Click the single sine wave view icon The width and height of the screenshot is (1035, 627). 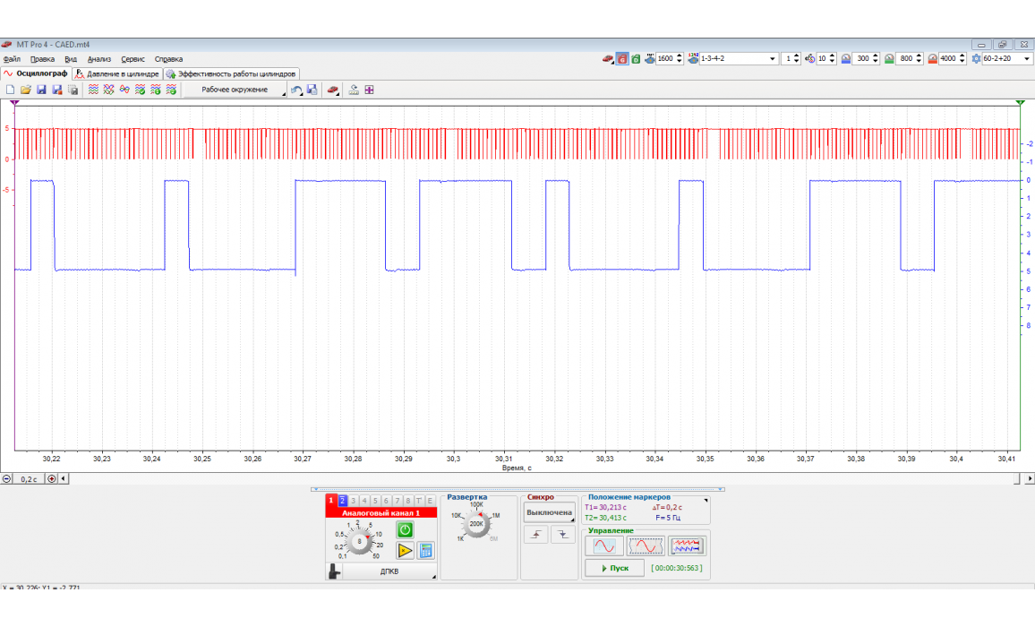[x=603, y=545]
